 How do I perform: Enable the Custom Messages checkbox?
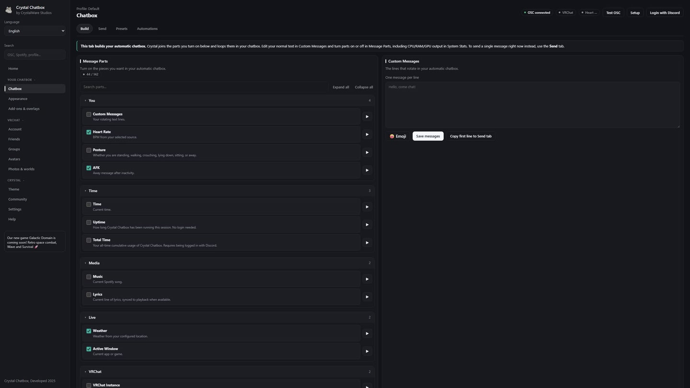click(x=89, y=114)
